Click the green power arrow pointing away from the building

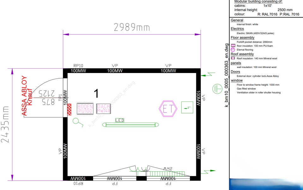point(208,171)
